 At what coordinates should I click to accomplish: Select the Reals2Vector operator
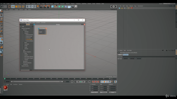(29, 36)
